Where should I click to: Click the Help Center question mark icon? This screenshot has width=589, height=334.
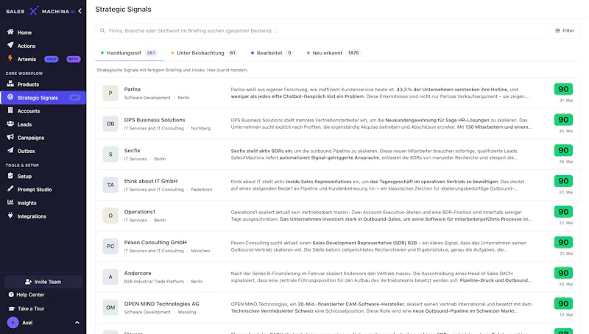[x=11, y=294]
